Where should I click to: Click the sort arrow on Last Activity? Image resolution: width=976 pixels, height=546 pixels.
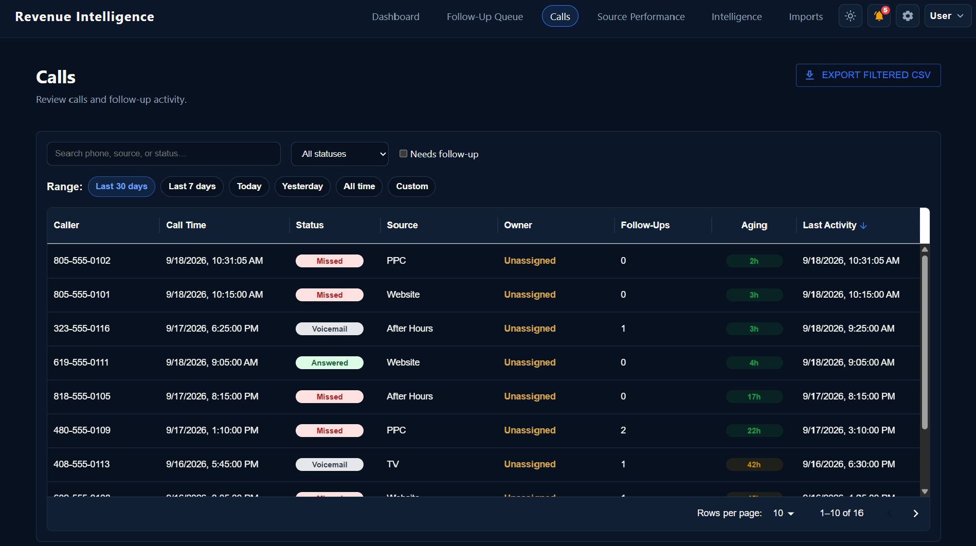863,226
